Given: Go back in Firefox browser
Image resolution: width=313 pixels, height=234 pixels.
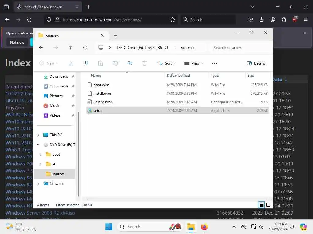Looking at the screenshot, I should pos(7,20).
